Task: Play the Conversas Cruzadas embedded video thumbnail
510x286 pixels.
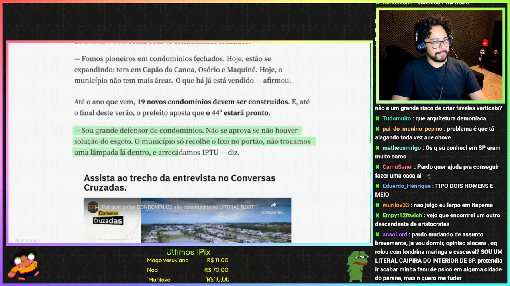Action: 187,220
